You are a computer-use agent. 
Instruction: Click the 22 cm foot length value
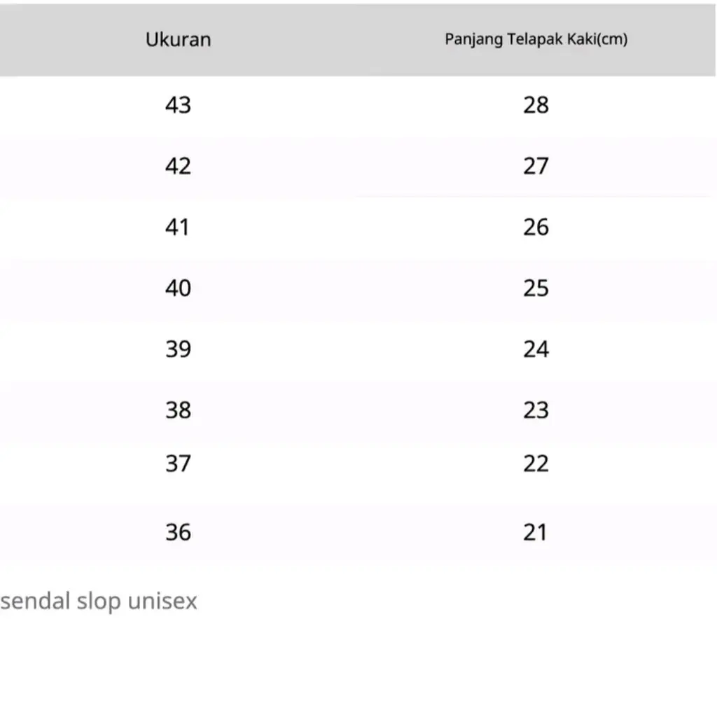pyautogui.click(x=536, y=464)
